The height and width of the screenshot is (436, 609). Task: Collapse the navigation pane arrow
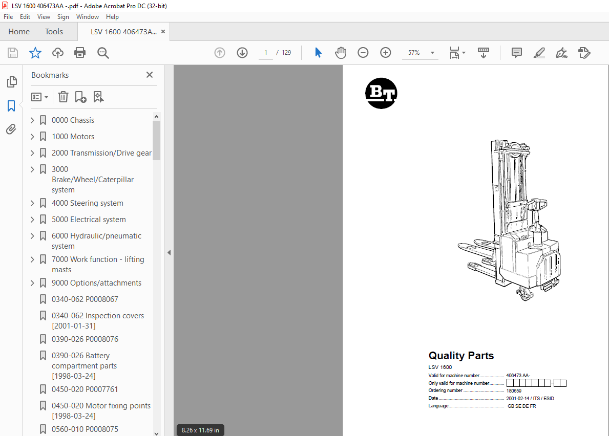pyautogui.click(x=169, y=252)
